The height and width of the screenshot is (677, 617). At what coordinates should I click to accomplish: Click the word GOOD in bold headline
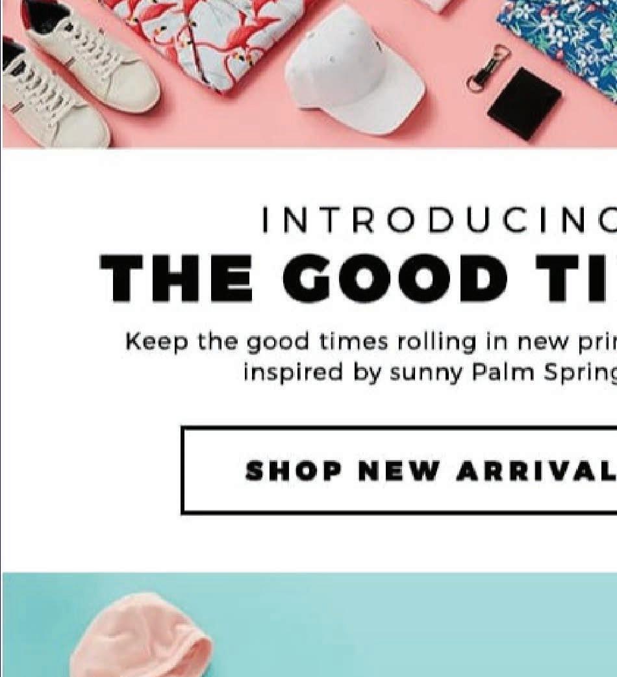click(x=396, y=279)
